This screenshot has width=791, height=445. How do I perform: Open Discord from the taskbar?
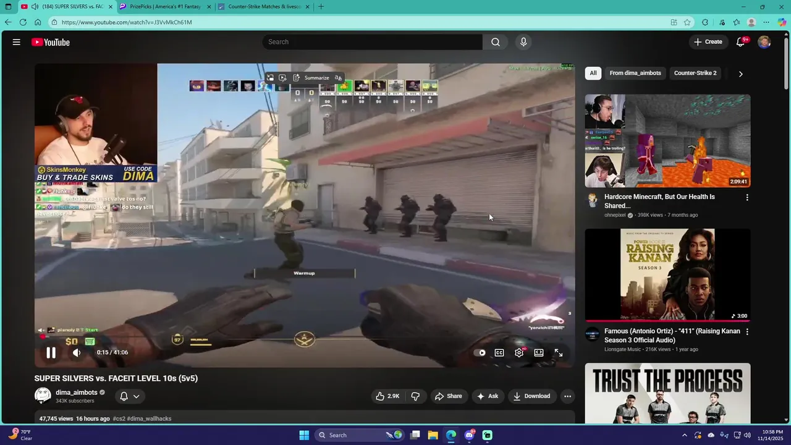470,435
